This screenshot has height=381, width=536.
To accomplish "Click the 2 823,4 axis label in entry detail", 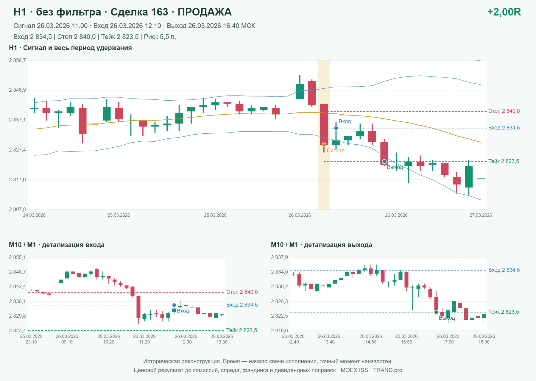I will click(x=17, y=330).
